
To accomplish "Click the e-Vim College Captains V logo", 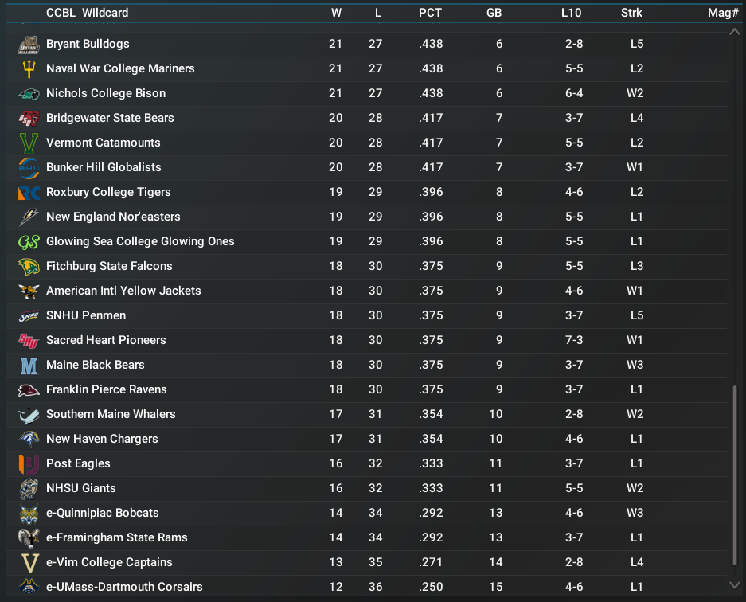I will pos(29,563).
